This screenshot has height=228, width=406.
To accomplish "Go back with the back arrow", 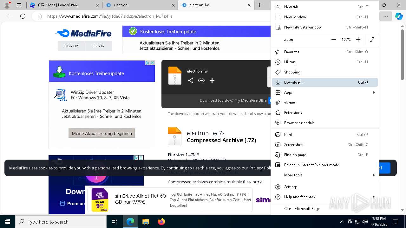I will click(x=9, y=16).
